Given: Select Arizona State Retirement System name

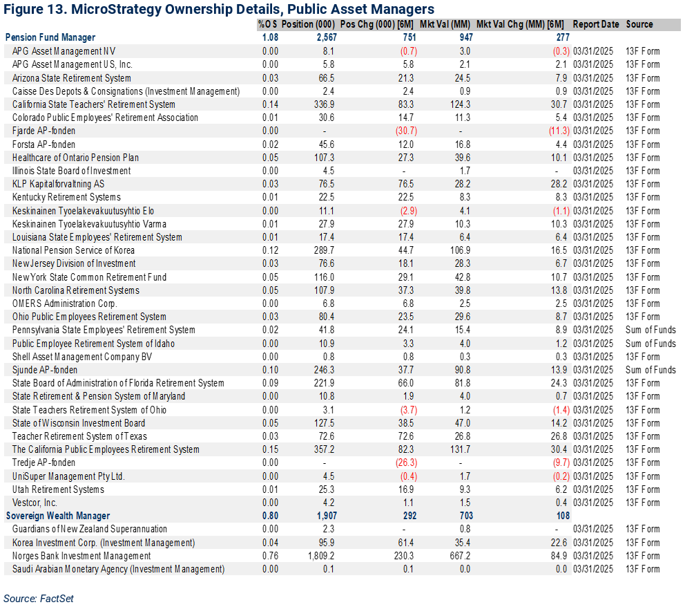Looking at the screenshot, I should click(x=72, y=78).
